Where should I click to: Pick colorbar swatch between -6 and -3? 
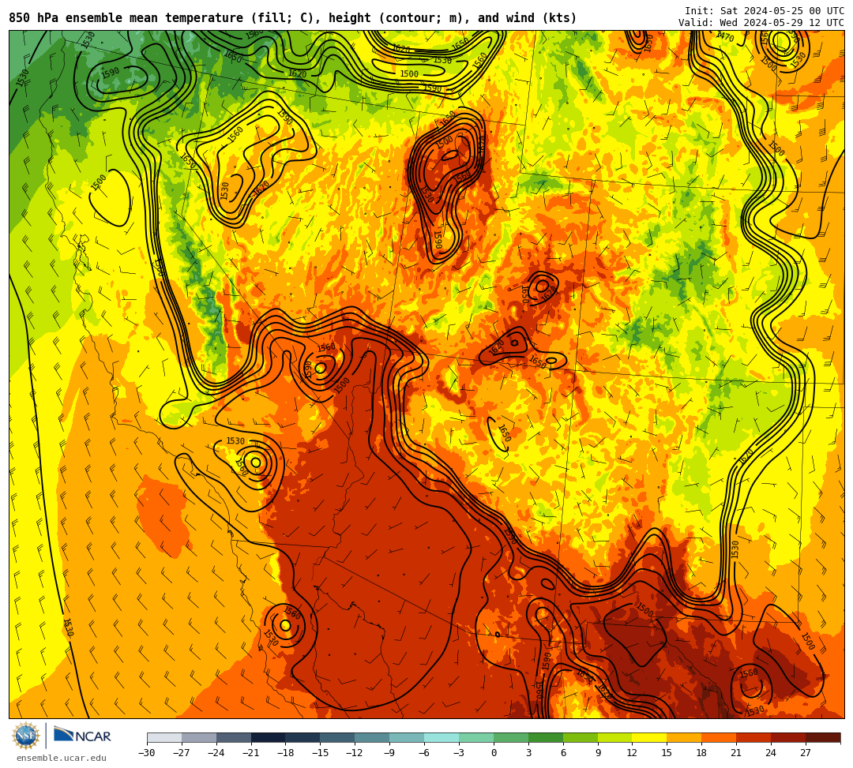442,737
